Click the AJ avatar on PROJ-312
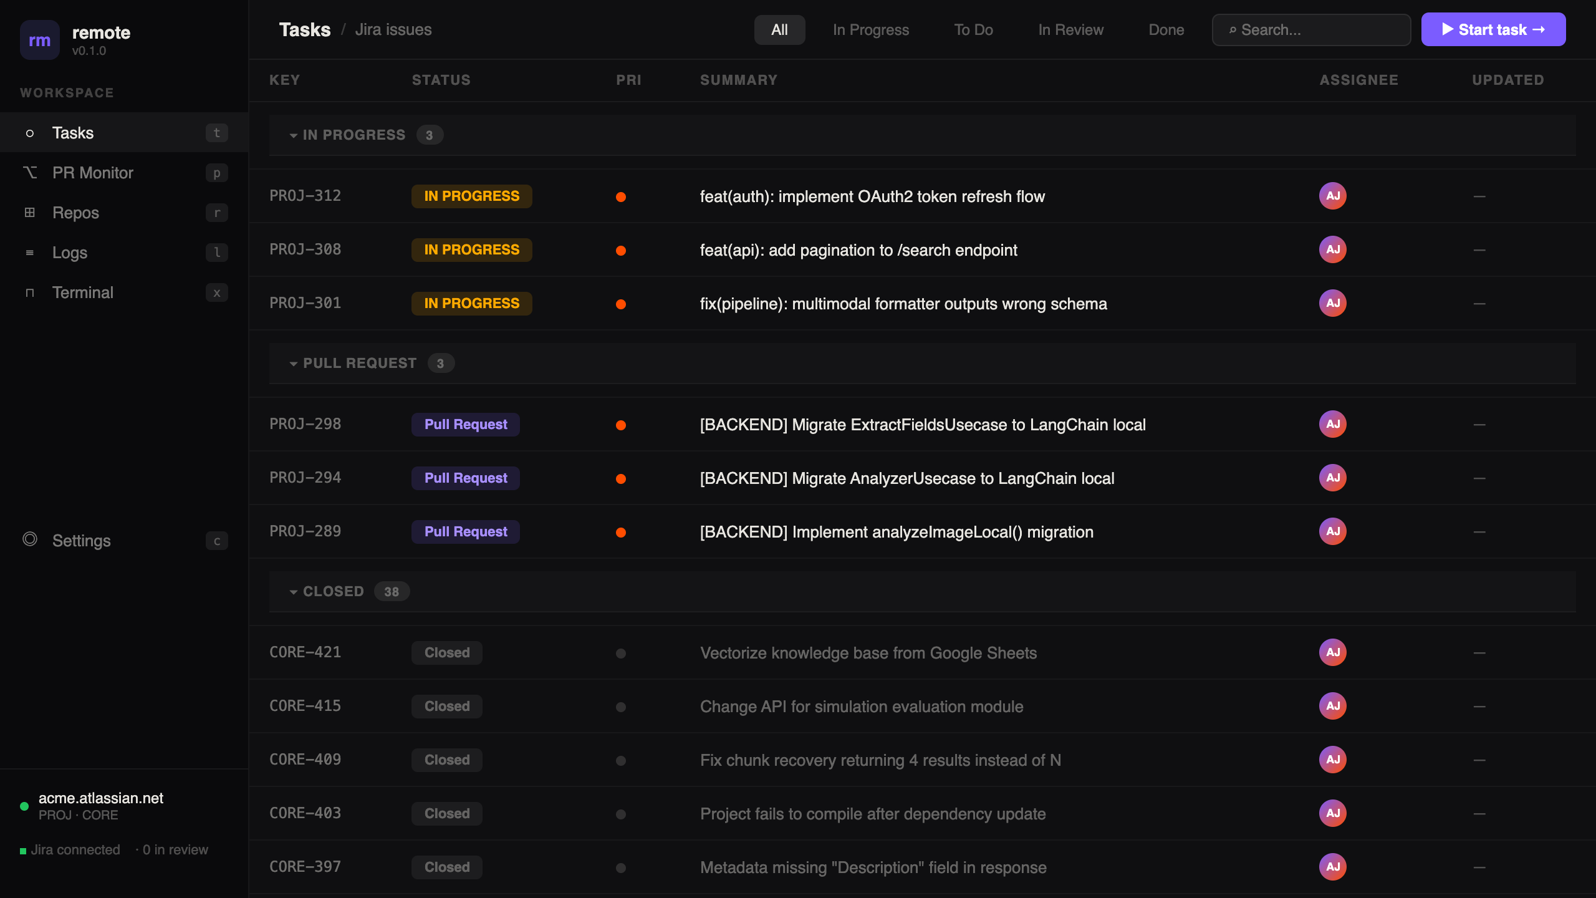The height and width of the screenshot is (898, 1596). tap(1333, 196)
